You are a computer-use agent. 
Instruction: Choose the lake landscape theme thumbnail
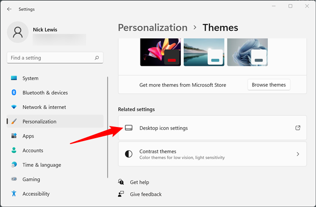(204, 52)
